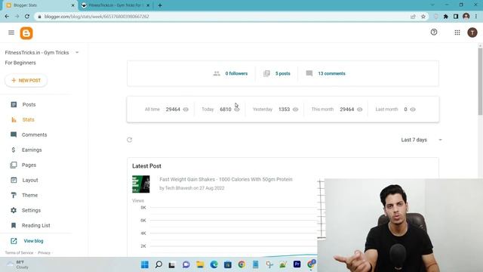Click the Layout sidebar icon

[x=14, y=180]
